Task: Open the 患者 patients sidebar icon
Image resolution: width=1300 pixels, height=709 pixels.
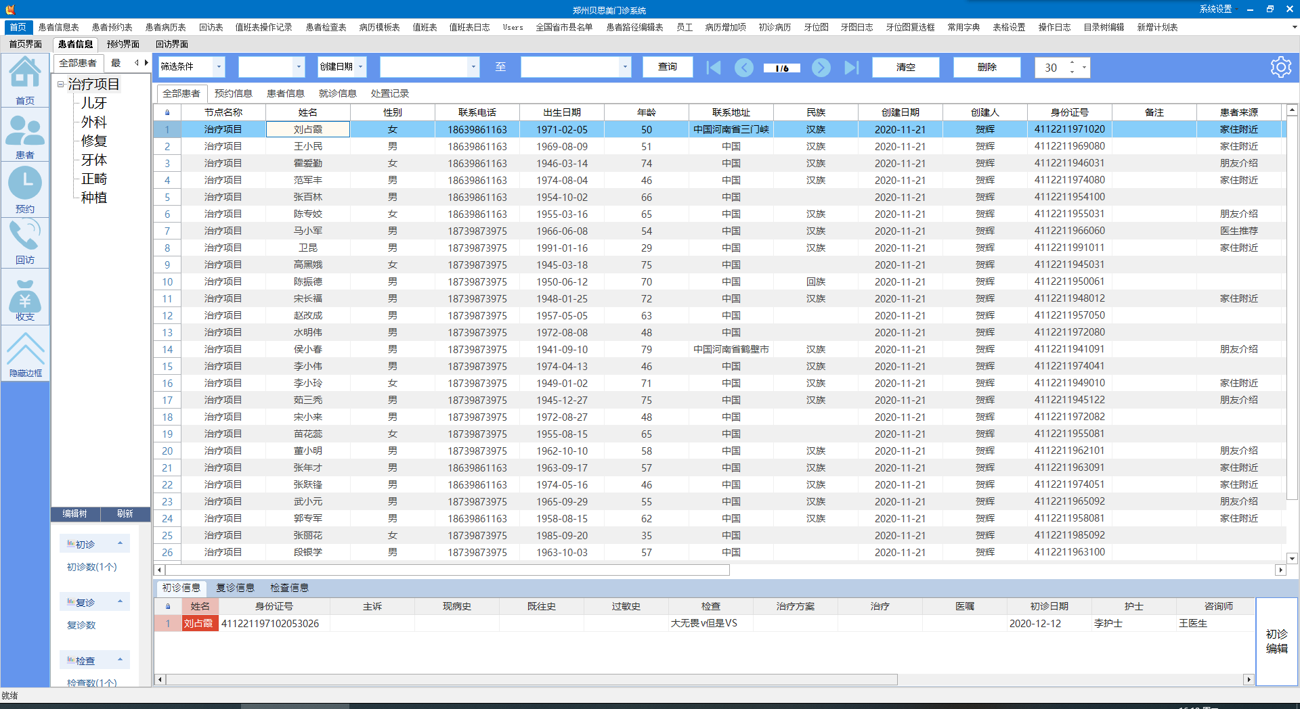Action: (25, 136)
